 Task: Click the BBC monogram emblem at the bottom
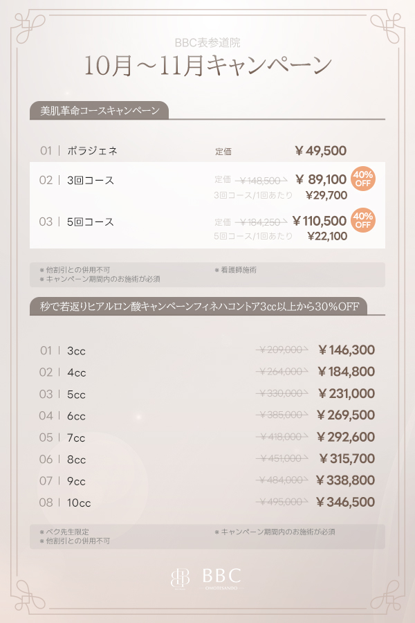180,577
